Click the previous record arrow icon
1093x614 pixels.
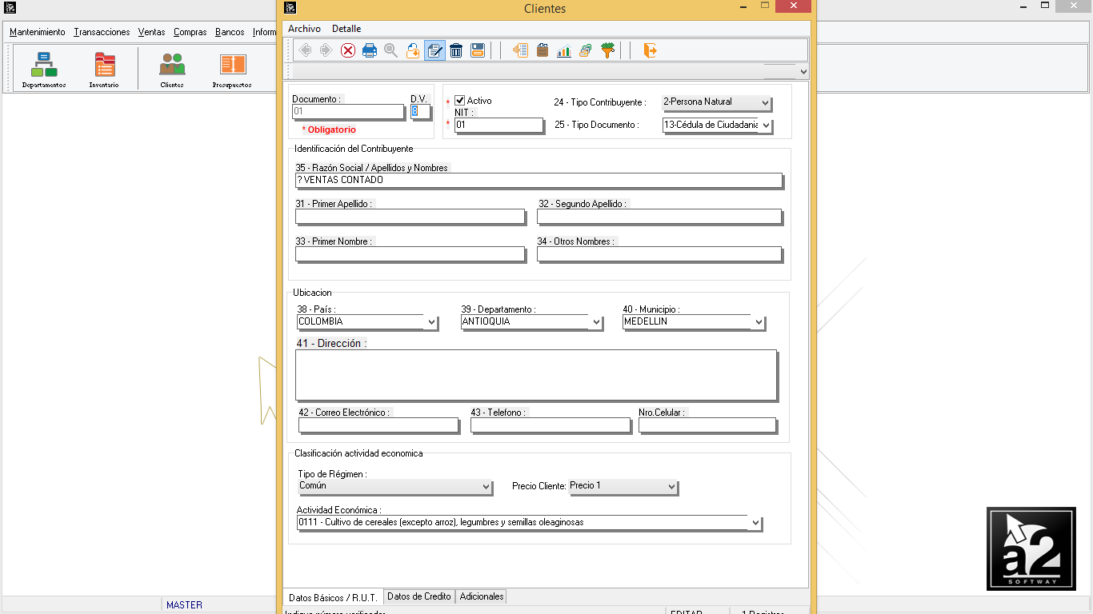coord(305,50)
